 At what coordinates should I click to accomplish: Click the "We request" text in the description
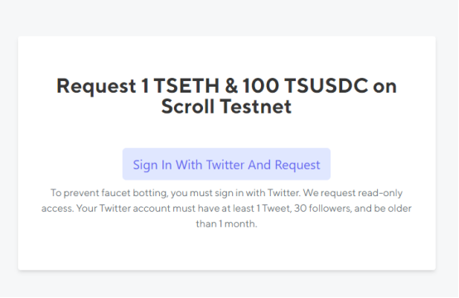point(329,193)
